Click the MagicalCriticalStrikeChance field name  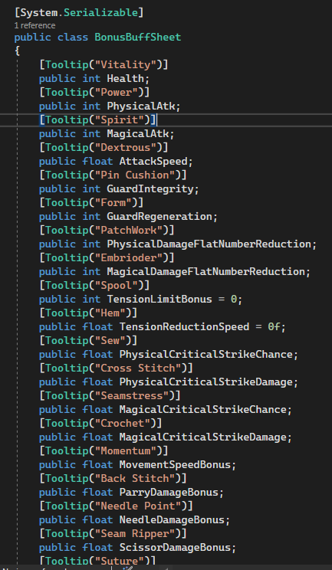click(x=202, y=410)
